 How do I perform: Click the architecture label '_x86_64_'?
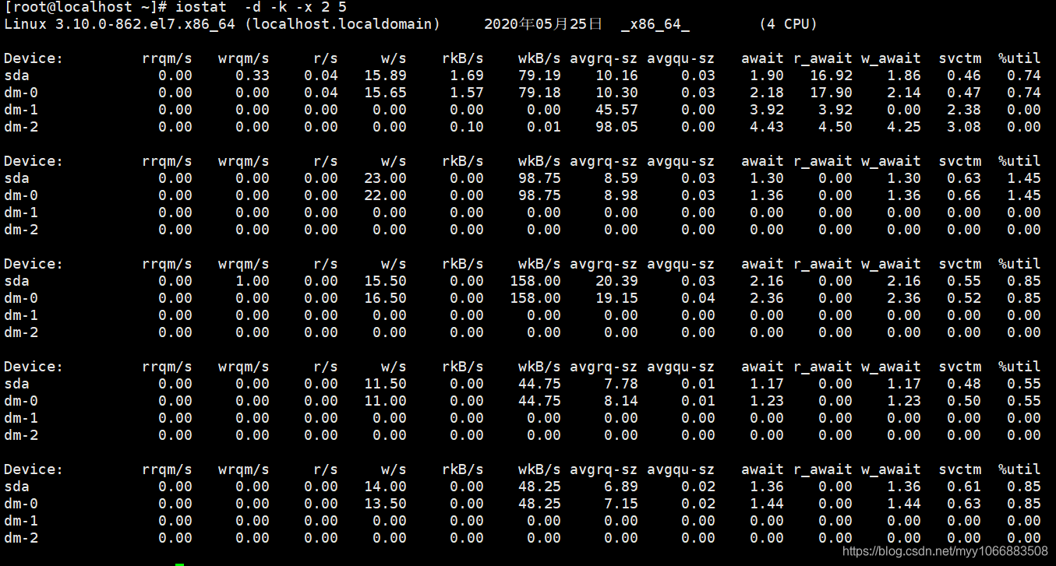(655, 24)
